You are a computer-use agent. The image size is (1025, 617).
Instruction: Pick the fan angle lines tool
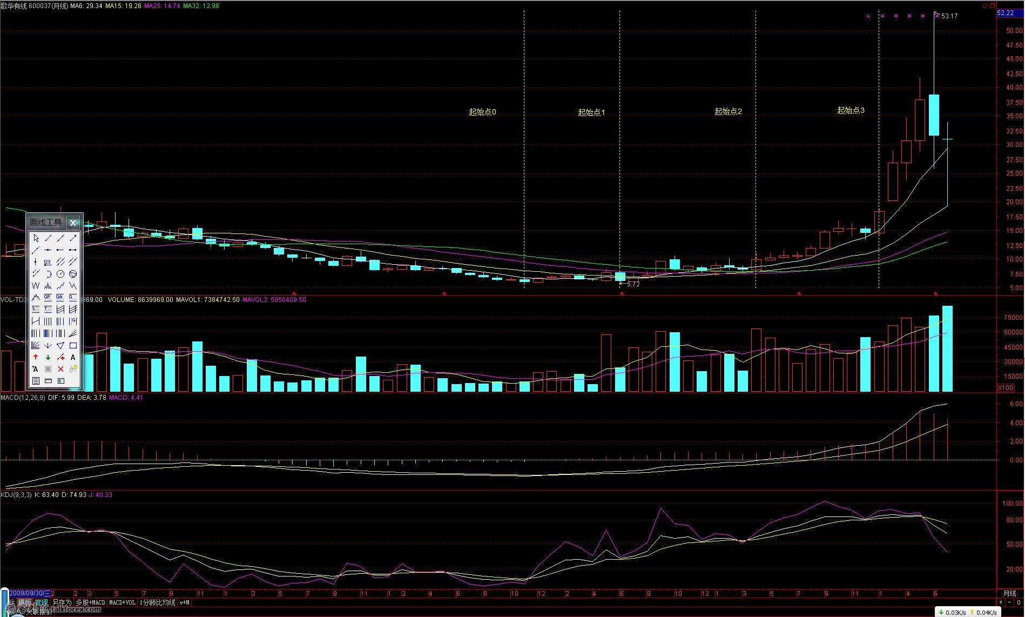pyautogui.click(x=36, y=345)
